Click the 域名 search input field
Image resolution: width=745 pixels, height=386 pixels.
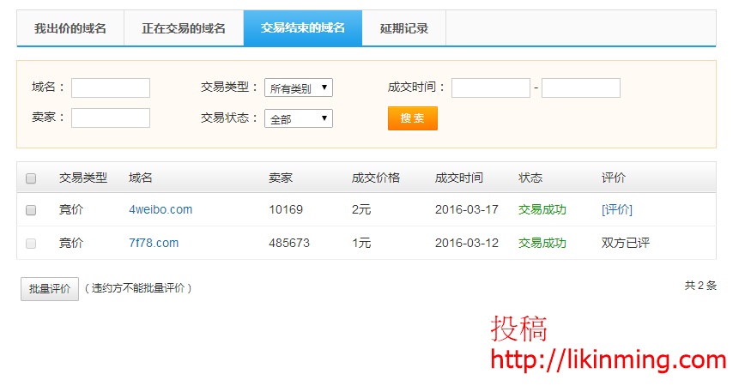click(x=111, y=87)
